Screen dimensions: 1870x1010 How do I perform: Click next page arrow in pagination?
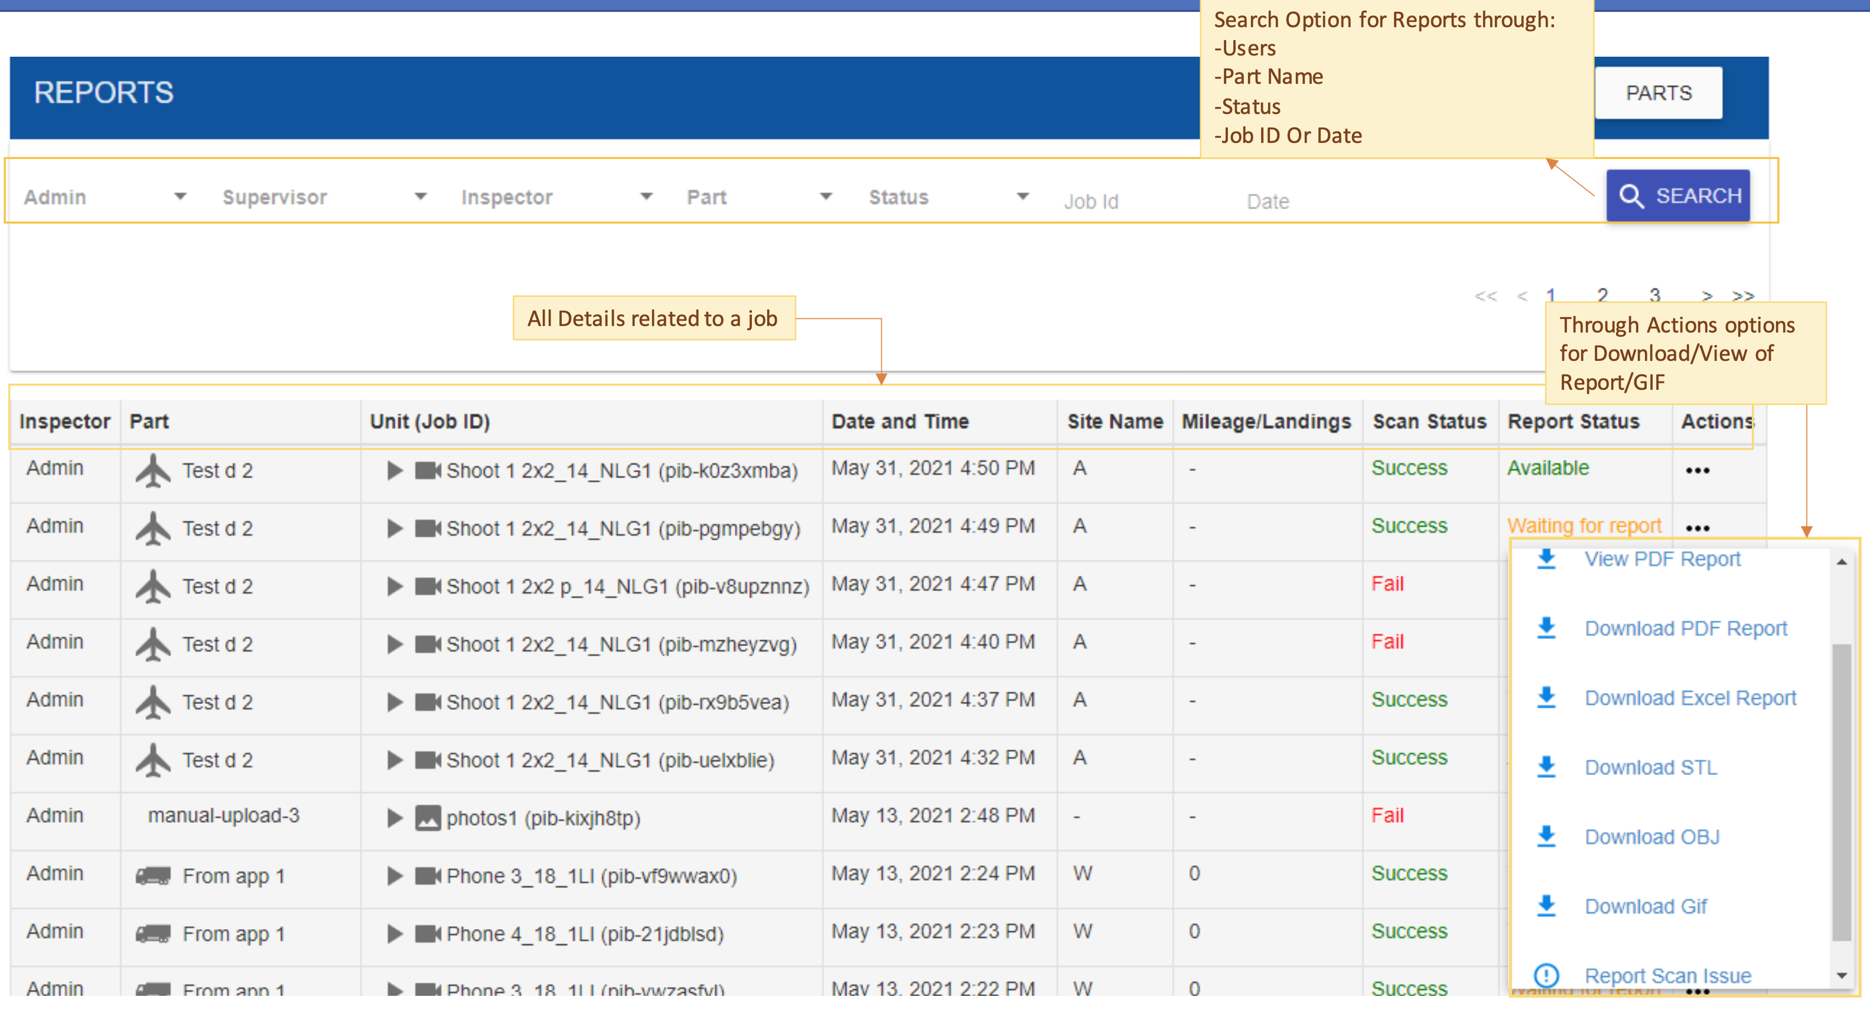click(x=1706, y=295)
